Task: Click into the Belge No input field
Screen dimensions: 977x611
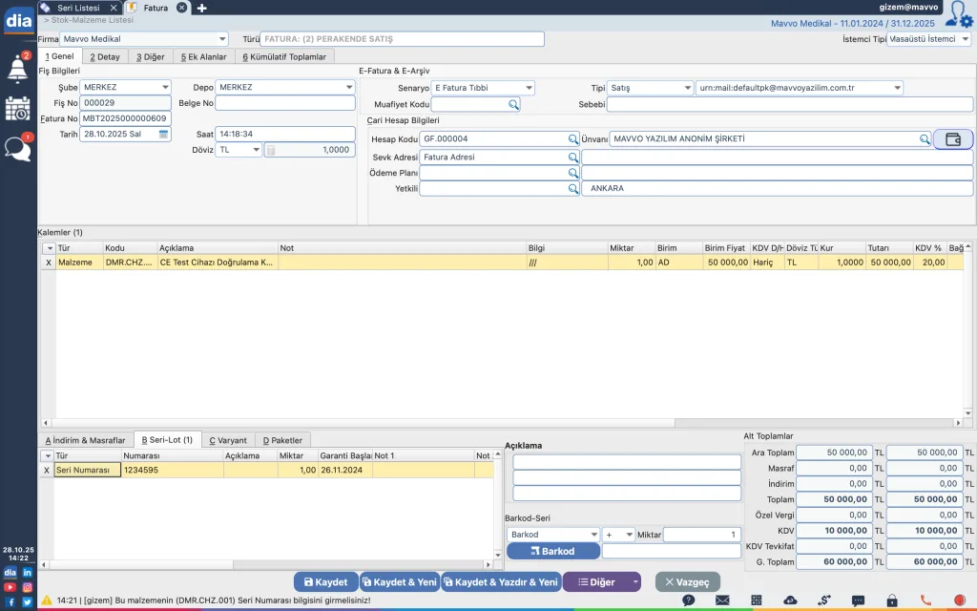Action: click(x=285, y=103)
